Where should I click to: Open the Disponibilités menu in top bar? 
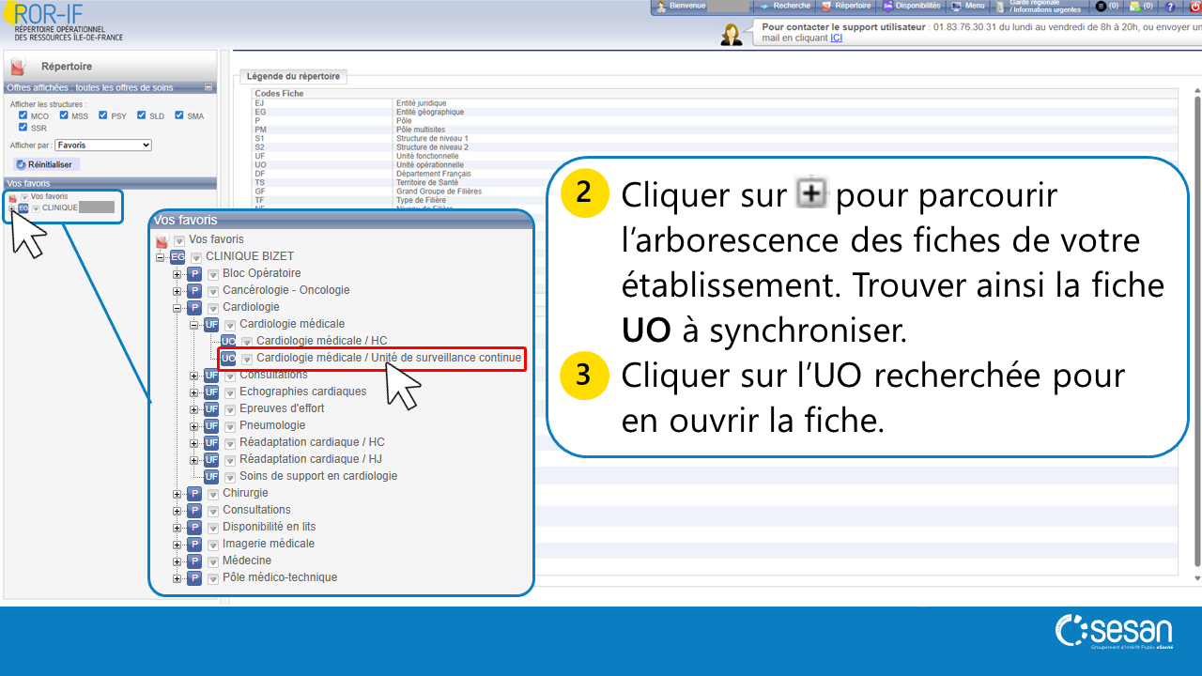(910, 7)
